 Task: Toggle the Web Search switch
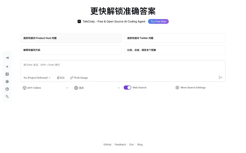coord(127,88)
